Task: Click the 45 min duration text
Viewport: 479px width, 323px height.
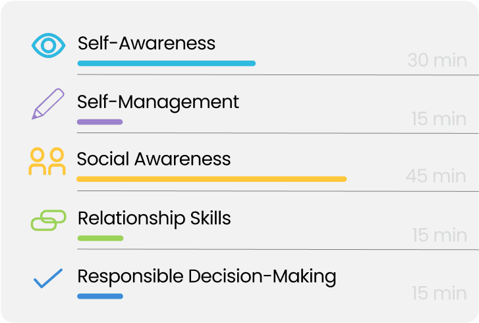Action: click(436, 177)
